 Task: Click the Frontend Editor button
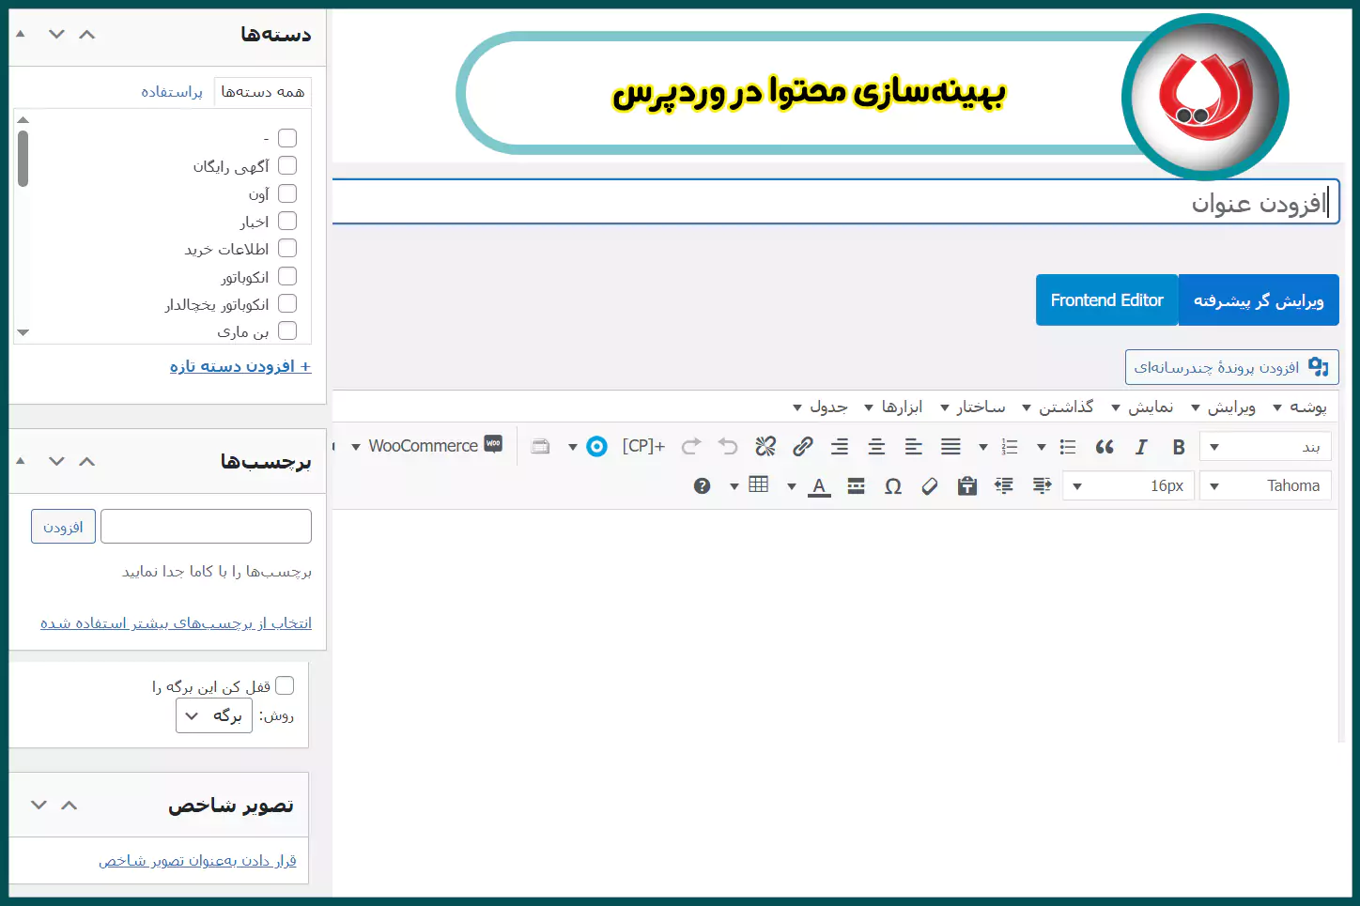1106,299
